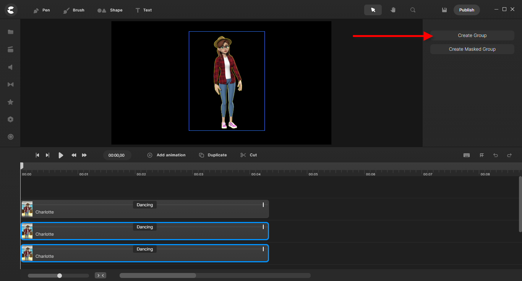Select the Pen tool

(x=41, y=10)
